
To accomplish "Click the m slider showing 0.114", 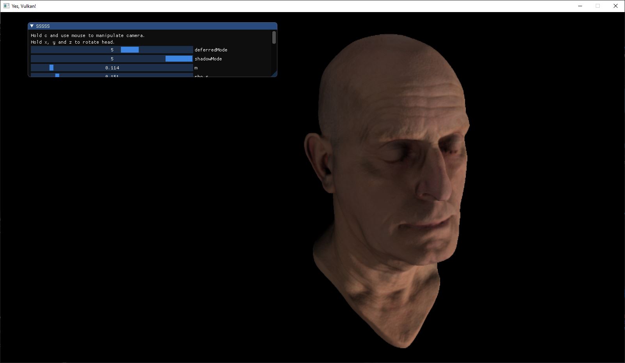I will click(x=112, y=68).
